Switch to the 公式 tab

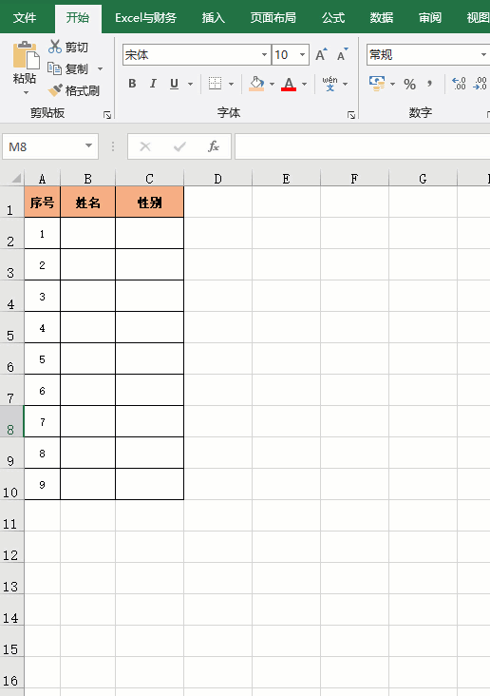tap(333, 18)
